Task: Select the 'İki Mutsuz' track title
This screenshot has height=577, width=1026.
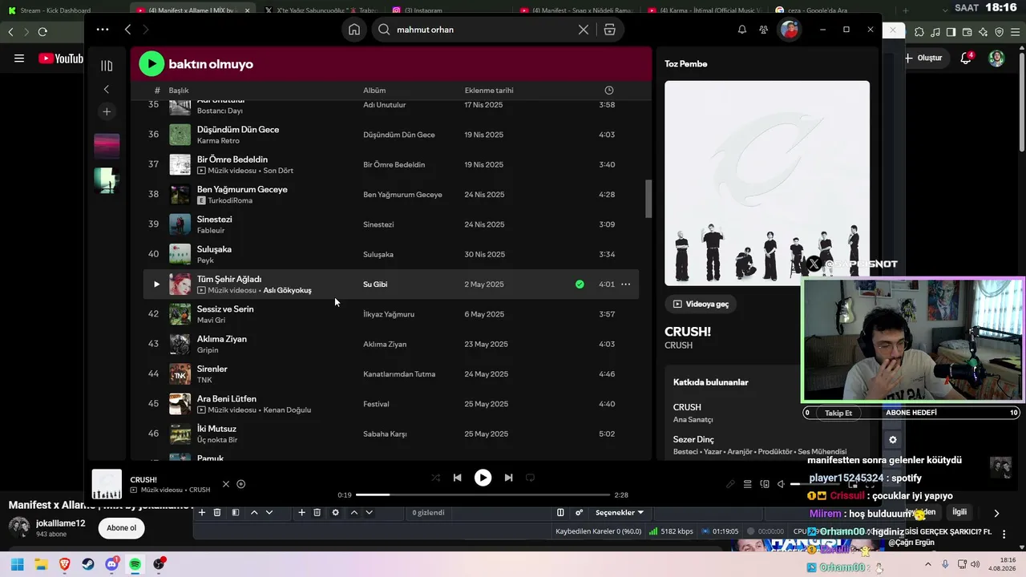Action: click(216, 429)
